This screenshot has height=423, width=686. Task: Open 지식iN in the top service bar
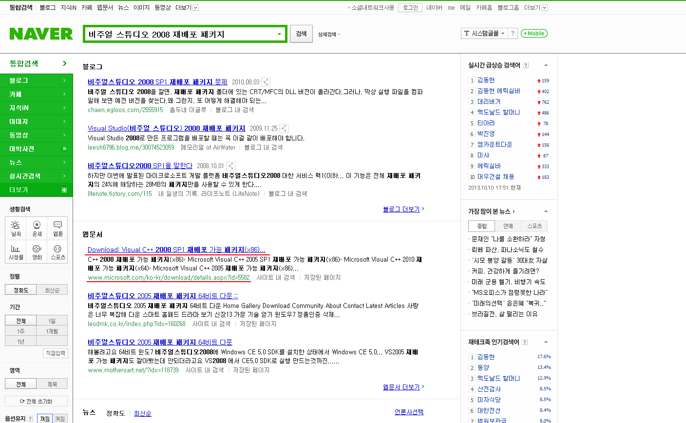coord(68,8)
